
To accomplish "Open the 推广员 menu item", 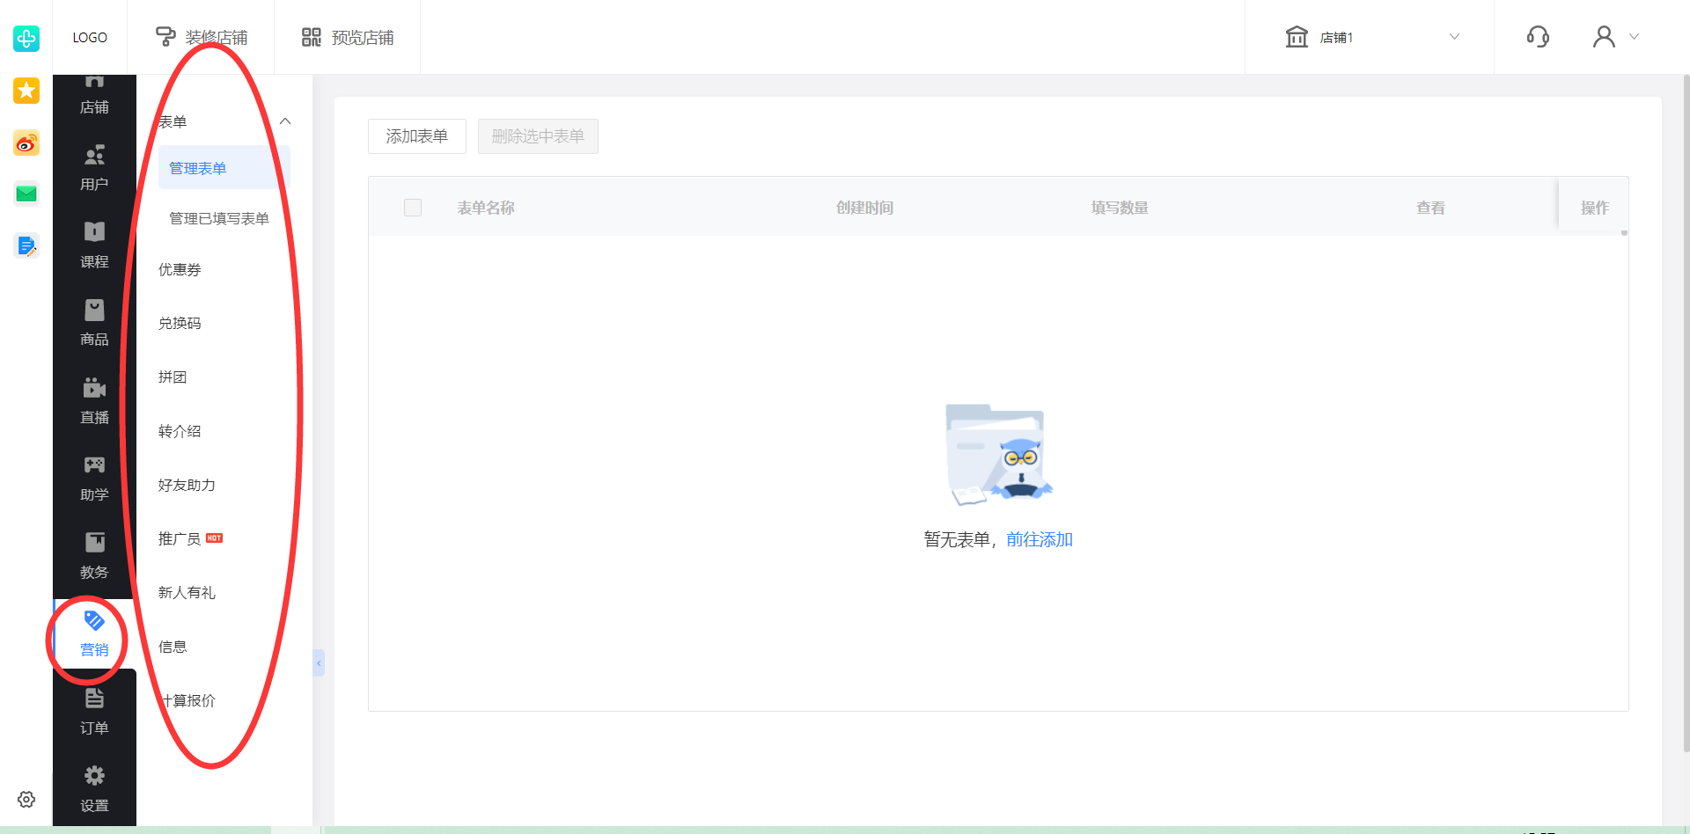I will [180, 539].
